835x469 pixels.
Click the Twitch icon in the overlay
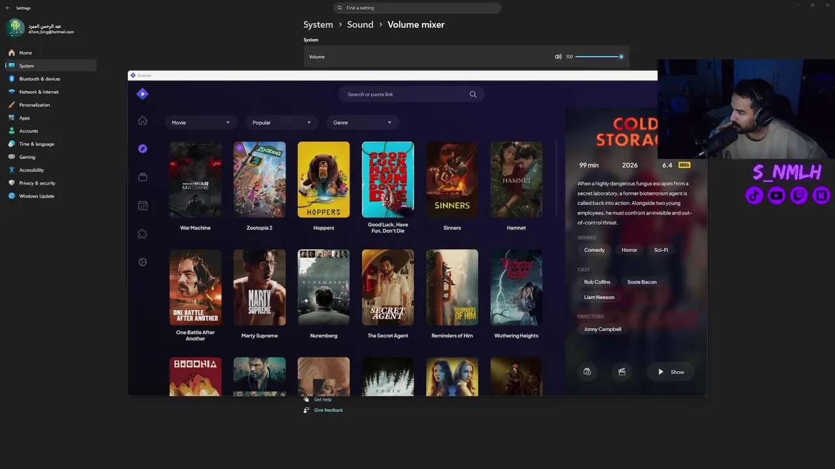[798, 195]
